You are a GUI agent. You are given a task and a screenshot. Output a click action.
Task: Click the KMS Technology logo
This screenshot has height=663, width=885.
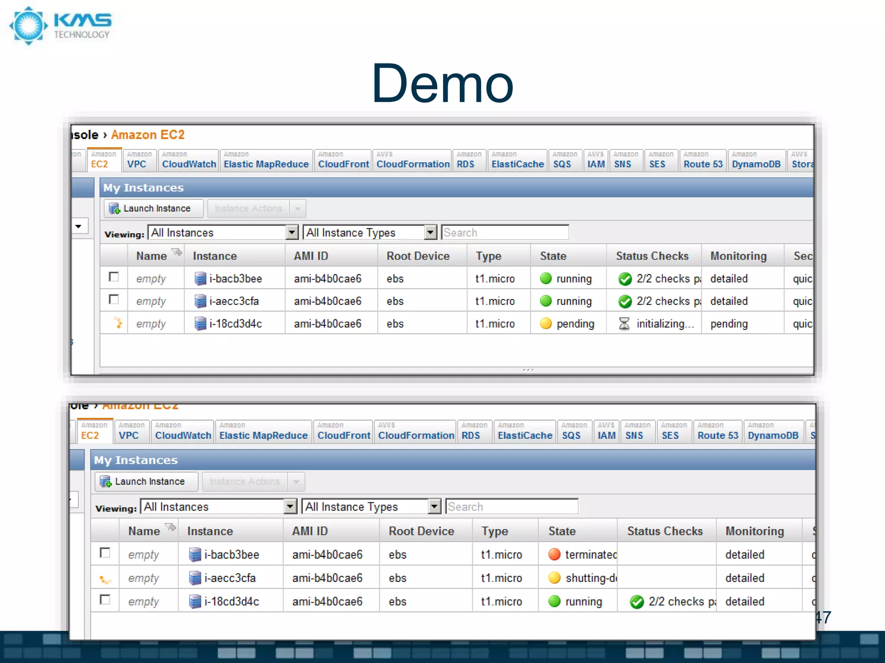pyautogui.click(x=60, y=25)
